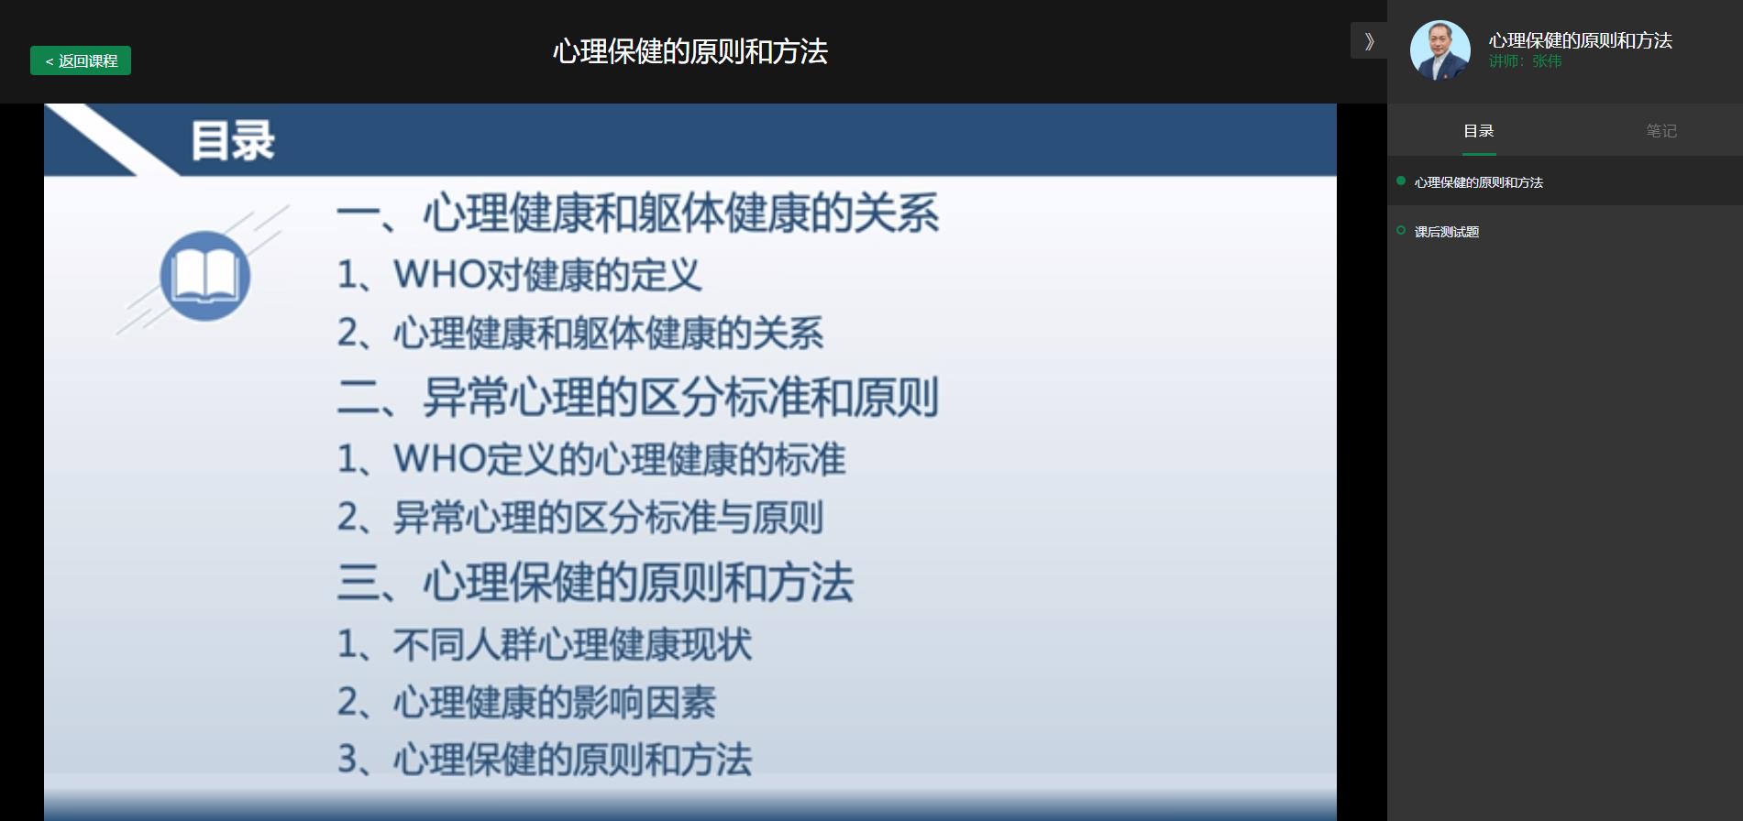Click slide line 1、不同人群心理健康现状
The width and height of the screenshot is (1743, 821).
pos(545,645)
